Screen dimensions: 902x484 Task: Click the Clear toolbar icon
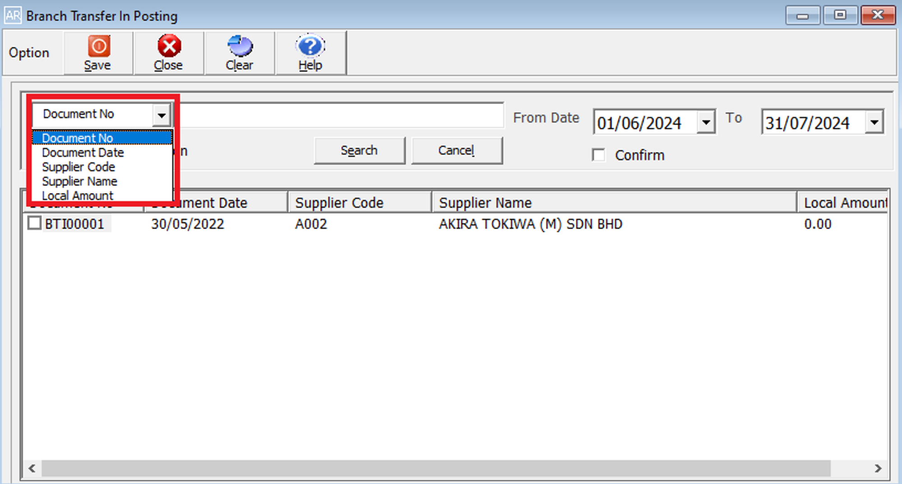[x=239, y=53]
